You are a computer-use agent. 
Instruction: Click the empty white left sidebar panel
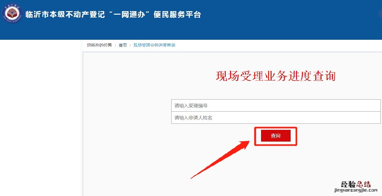(x=41, y=118)
